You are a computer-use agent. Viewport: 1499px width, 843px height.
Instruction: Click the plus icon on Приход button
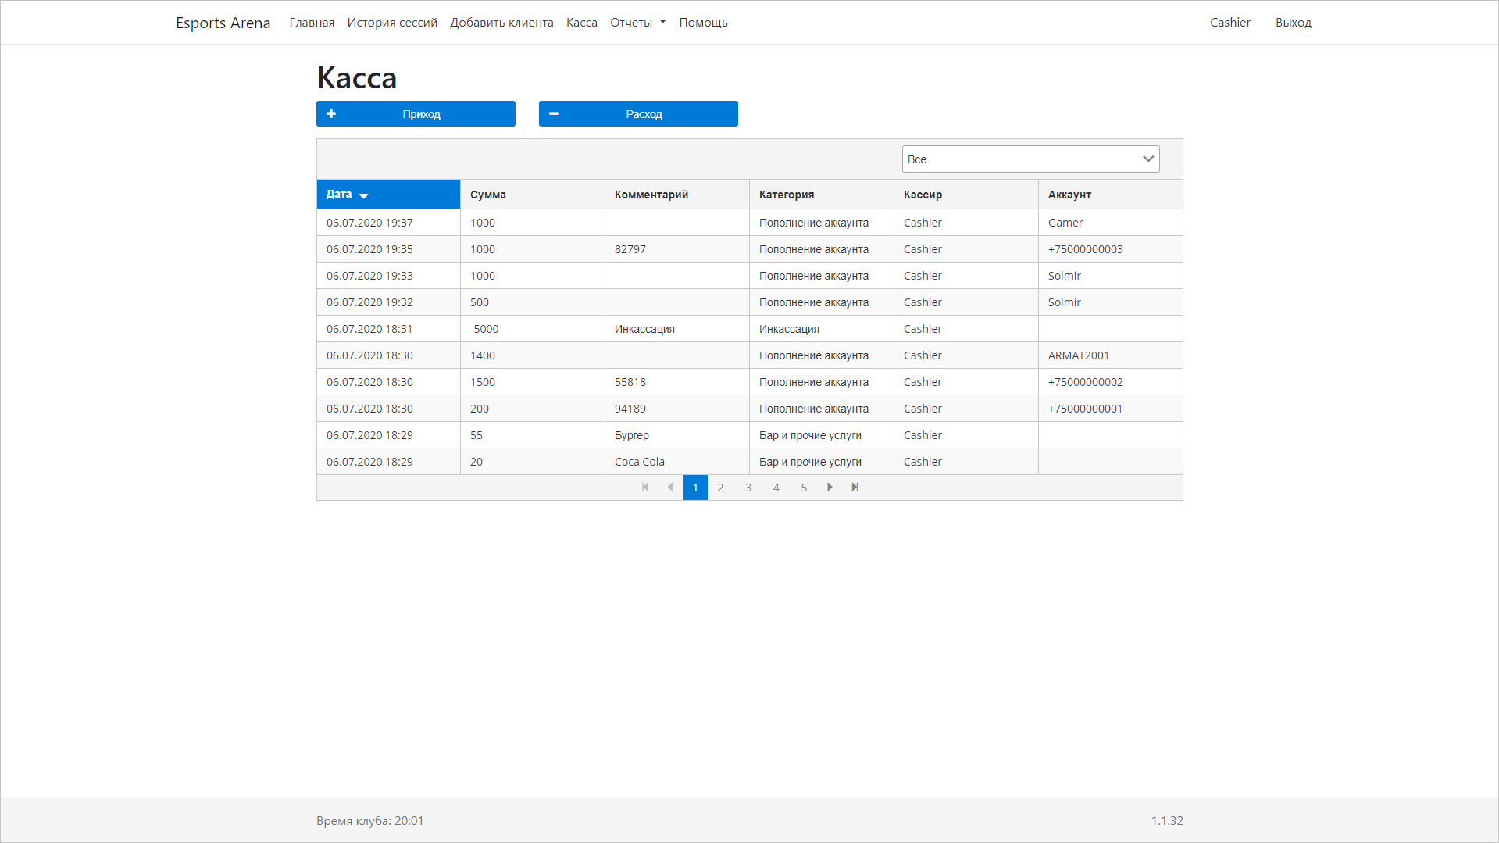pos(331,114)
